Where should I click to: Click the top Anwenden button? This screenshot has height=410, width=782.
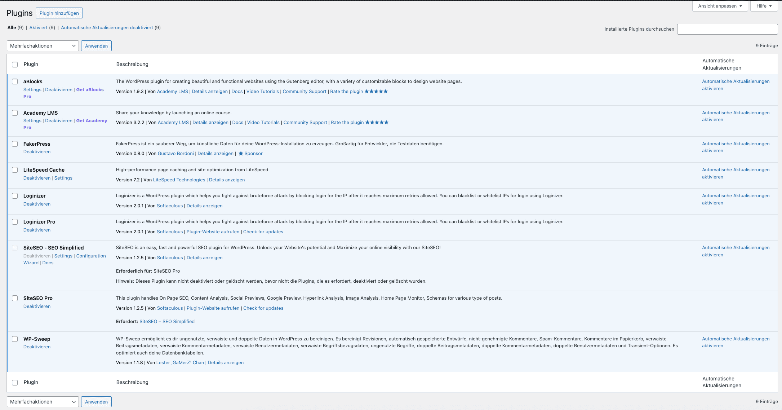(96, 46)
